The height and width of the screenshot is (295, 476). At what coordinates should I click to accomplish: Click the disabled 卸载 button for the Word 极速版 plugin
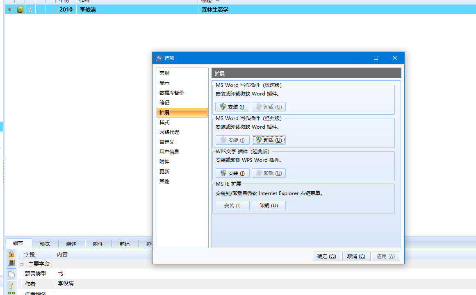(269, 107)
